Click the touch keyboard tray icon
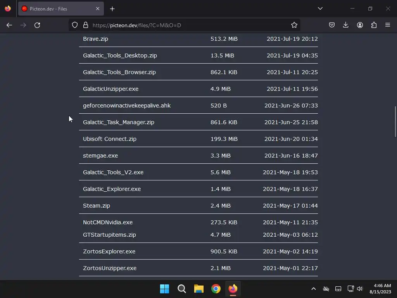The image size is (397, 298). (x=338, y=289)
